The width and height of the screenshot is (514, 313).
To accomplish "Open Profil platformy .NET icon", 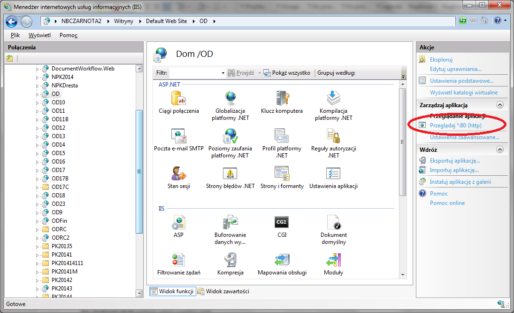I will pos(282,136).
